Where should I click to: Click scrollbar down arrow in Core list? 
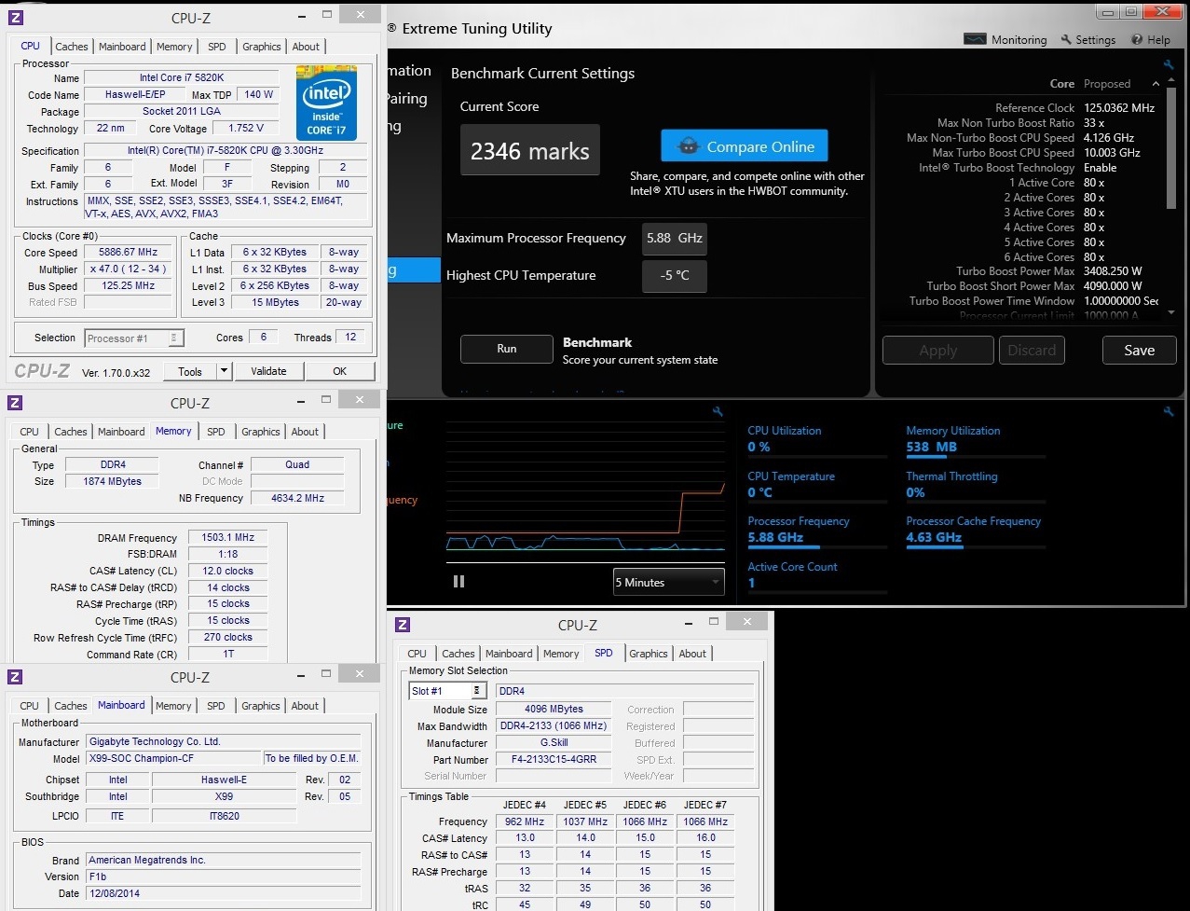pyautogui.click(x=1171, y=312)
